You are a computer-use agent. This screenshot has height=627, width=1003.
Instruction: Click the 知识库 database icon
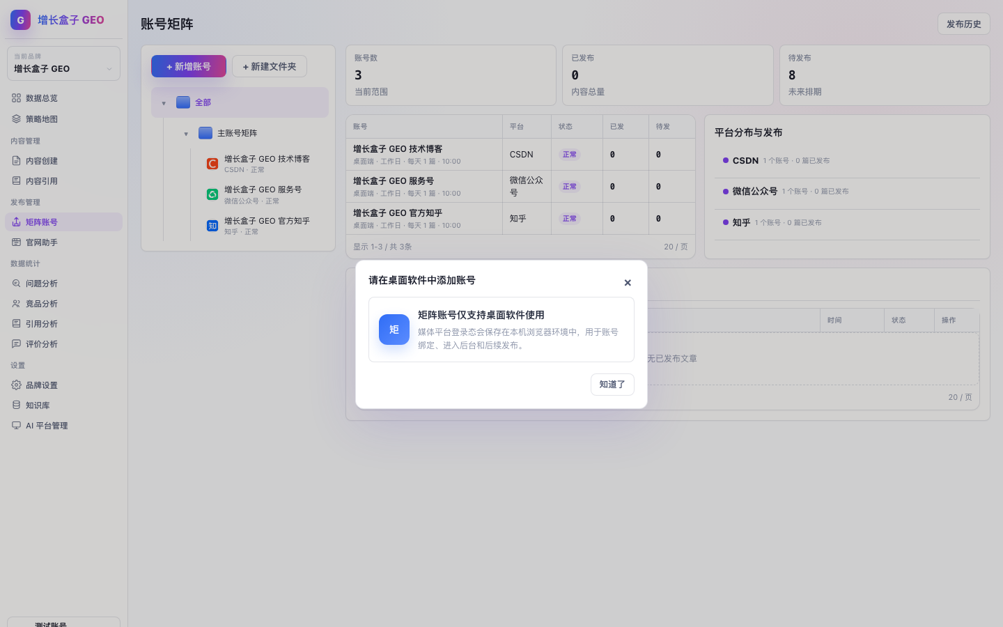[x=16, y=405]
